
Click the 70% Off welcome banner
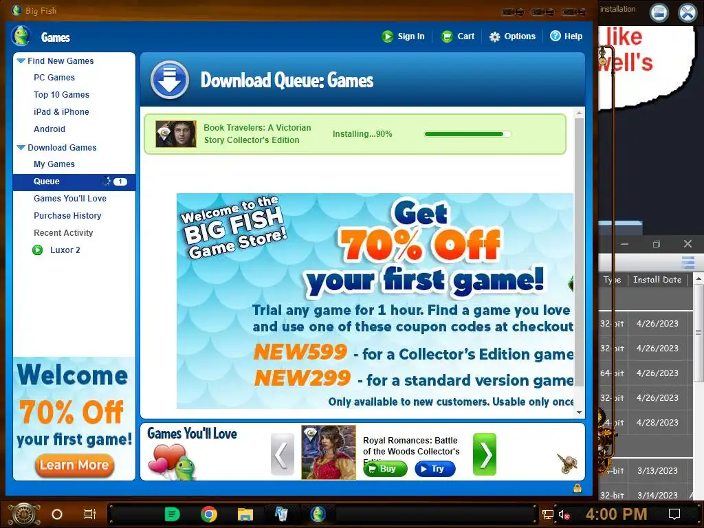375,301
